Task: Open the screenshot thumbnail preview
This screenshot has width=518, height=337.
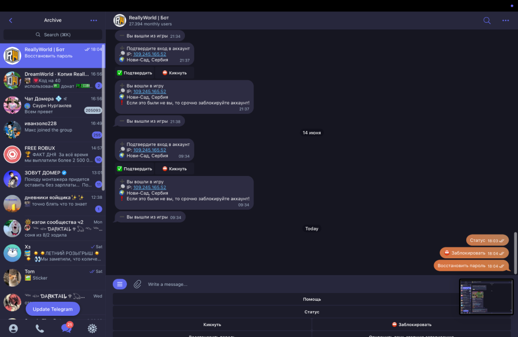Action: point(486,297)
